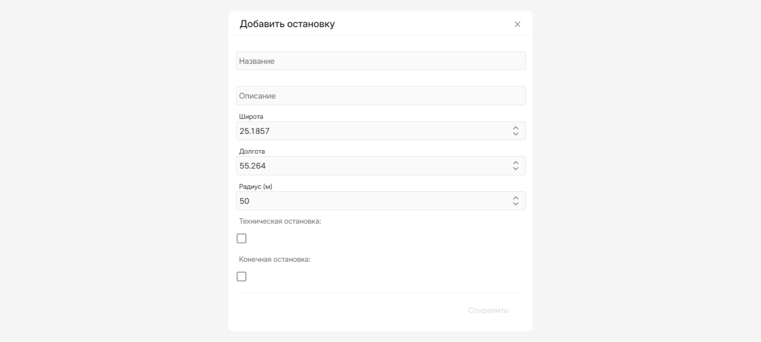Click the Конечная остановка label text
761x342 pixels.
(x=274, y=259)
